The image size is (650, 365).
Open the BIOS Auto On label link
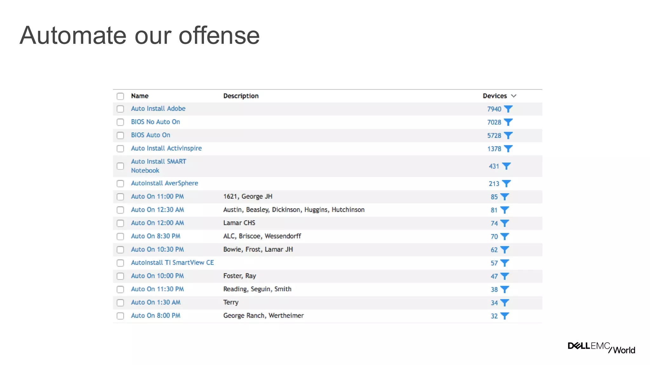coord(150,135)
